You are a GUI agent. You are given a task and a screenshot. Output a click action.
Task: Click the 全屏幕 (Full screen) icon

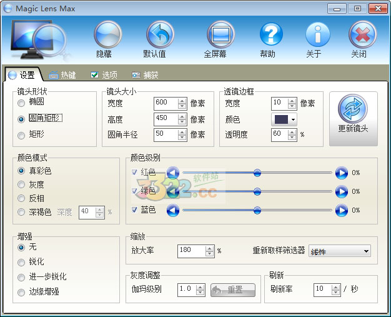pyautogui.click(x=220, y=34)
